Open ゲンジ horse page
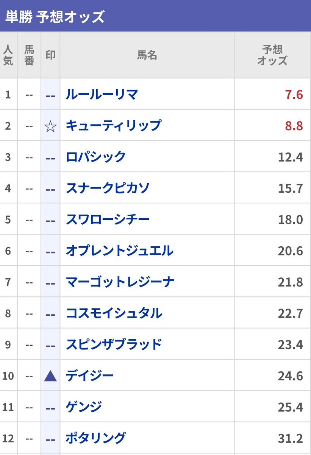The height and width of the screenshot is (455, 311). coord(84,407)
